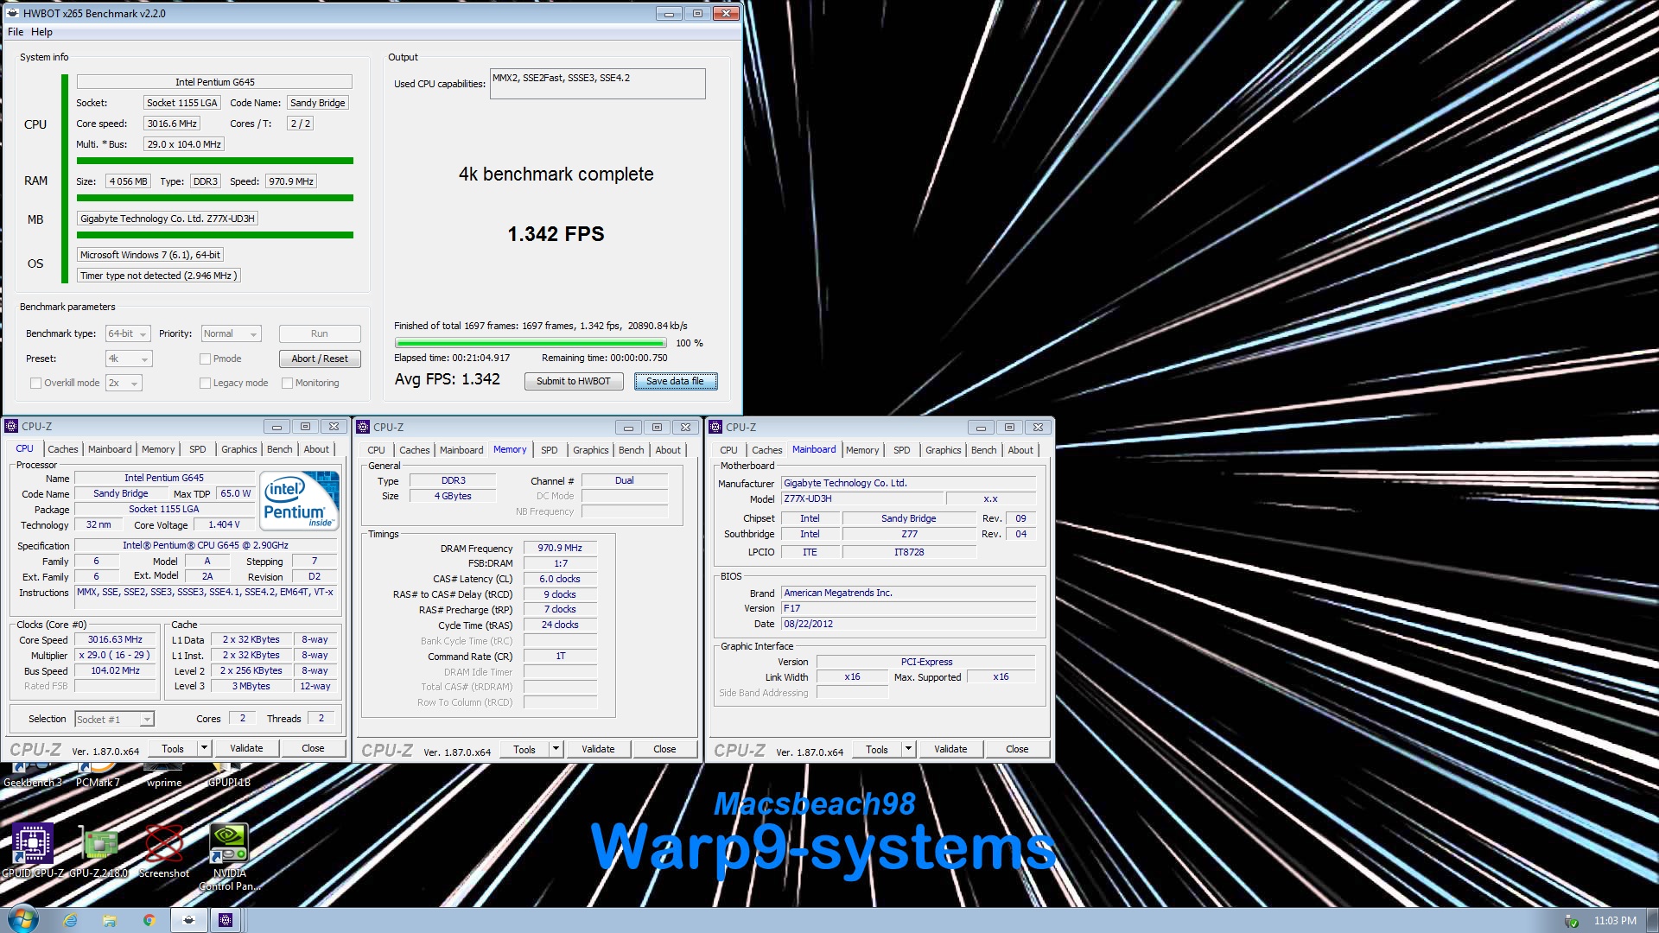The width and height of the screenshot is (1659, 933).
Task: Click title bar icon of CPU-Z Memory window
Action: point(363,427)
